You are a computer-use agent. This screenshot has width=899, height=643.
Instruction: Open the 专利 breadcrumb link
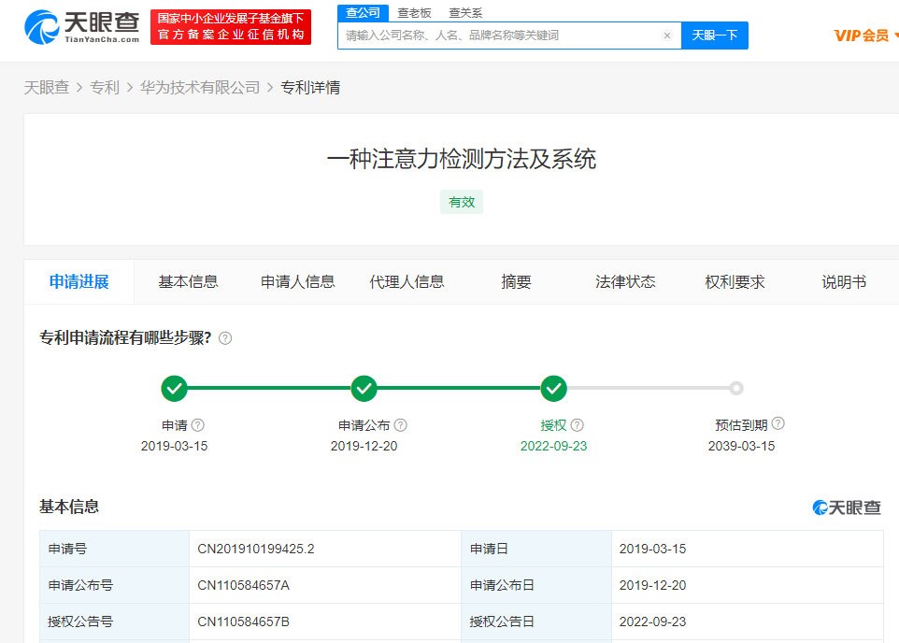[105, 87]
